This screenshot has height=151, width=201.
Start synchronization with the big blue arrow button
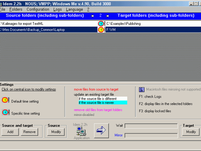(101, 131)
